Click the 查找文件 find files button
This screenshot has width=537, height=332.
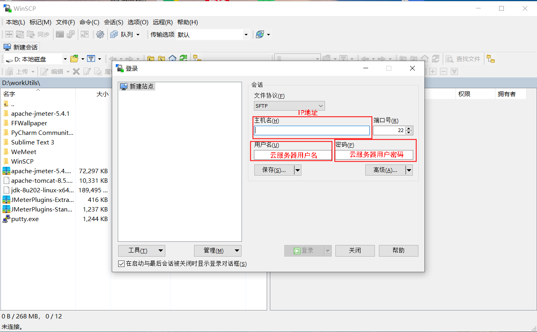463,59
